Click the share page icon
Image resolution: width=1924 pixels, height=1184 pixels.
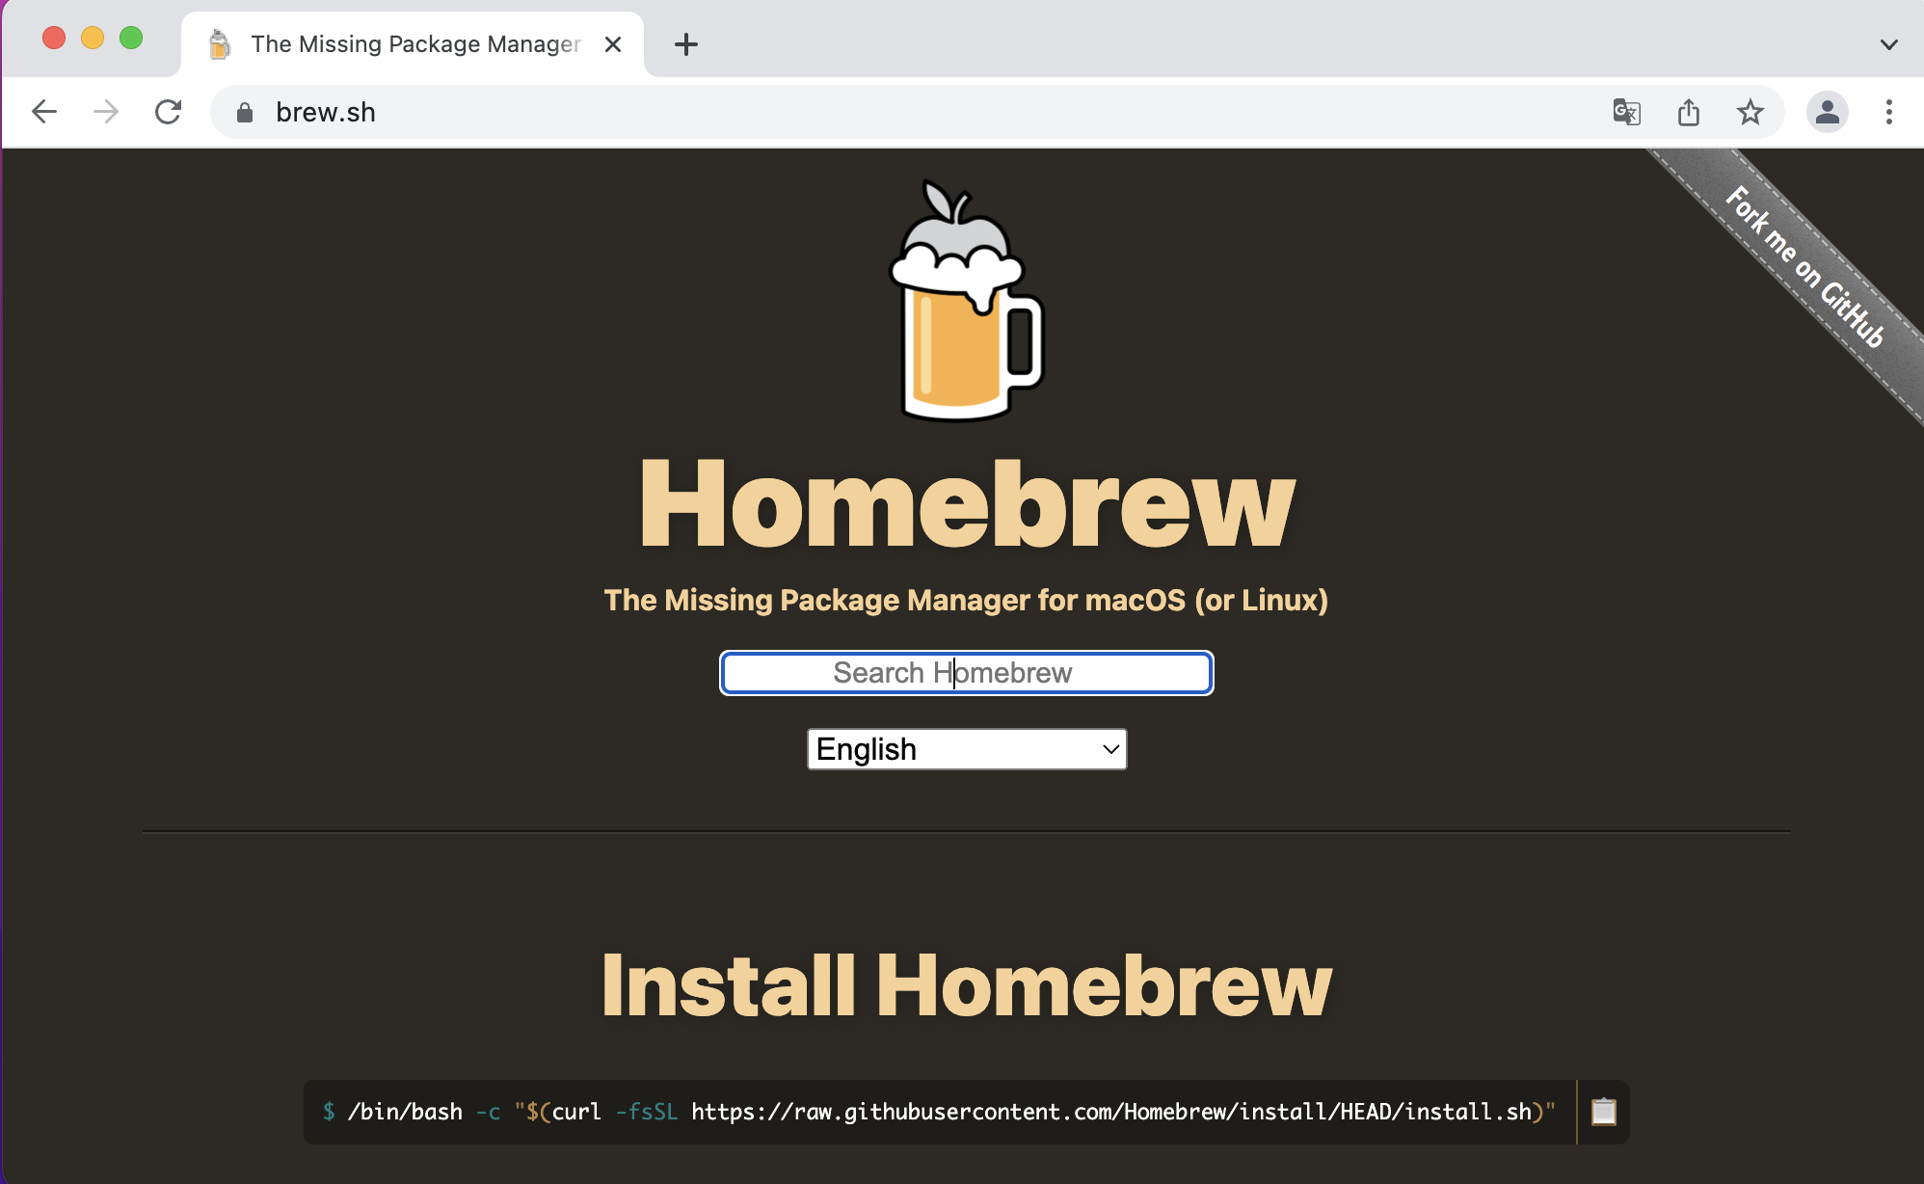1688,112
